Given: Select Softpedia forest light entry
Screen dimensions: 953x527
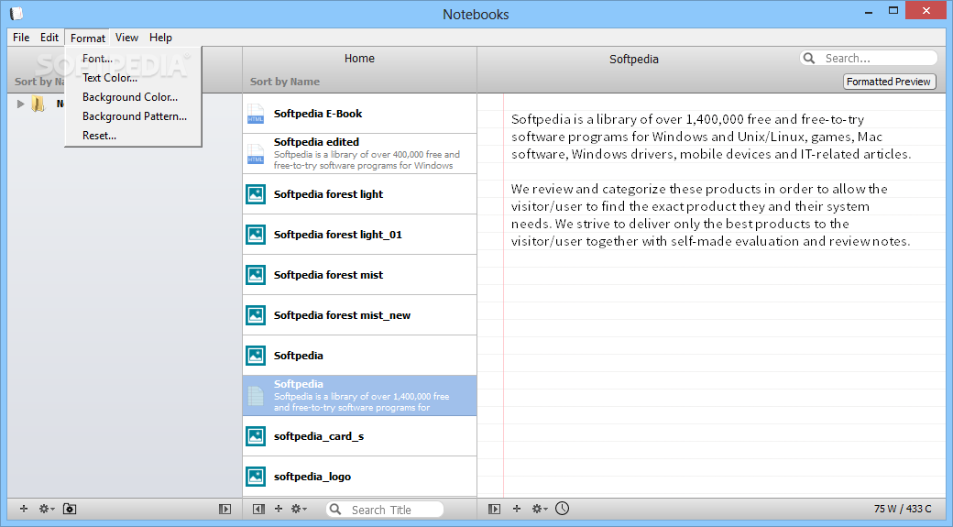Looking at the screenshot, I should 360,194.
